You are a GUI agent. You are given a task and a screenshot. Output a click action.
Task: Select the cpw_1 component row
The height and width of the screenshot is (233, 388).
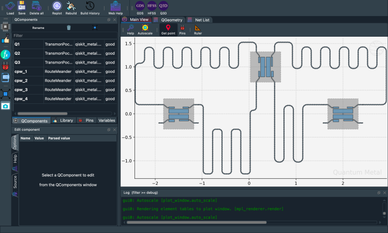click(x=65, y=71)
